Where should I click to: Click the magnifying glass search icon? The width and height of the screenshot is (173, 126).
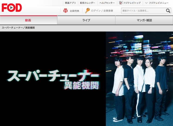tap(168, 11)
